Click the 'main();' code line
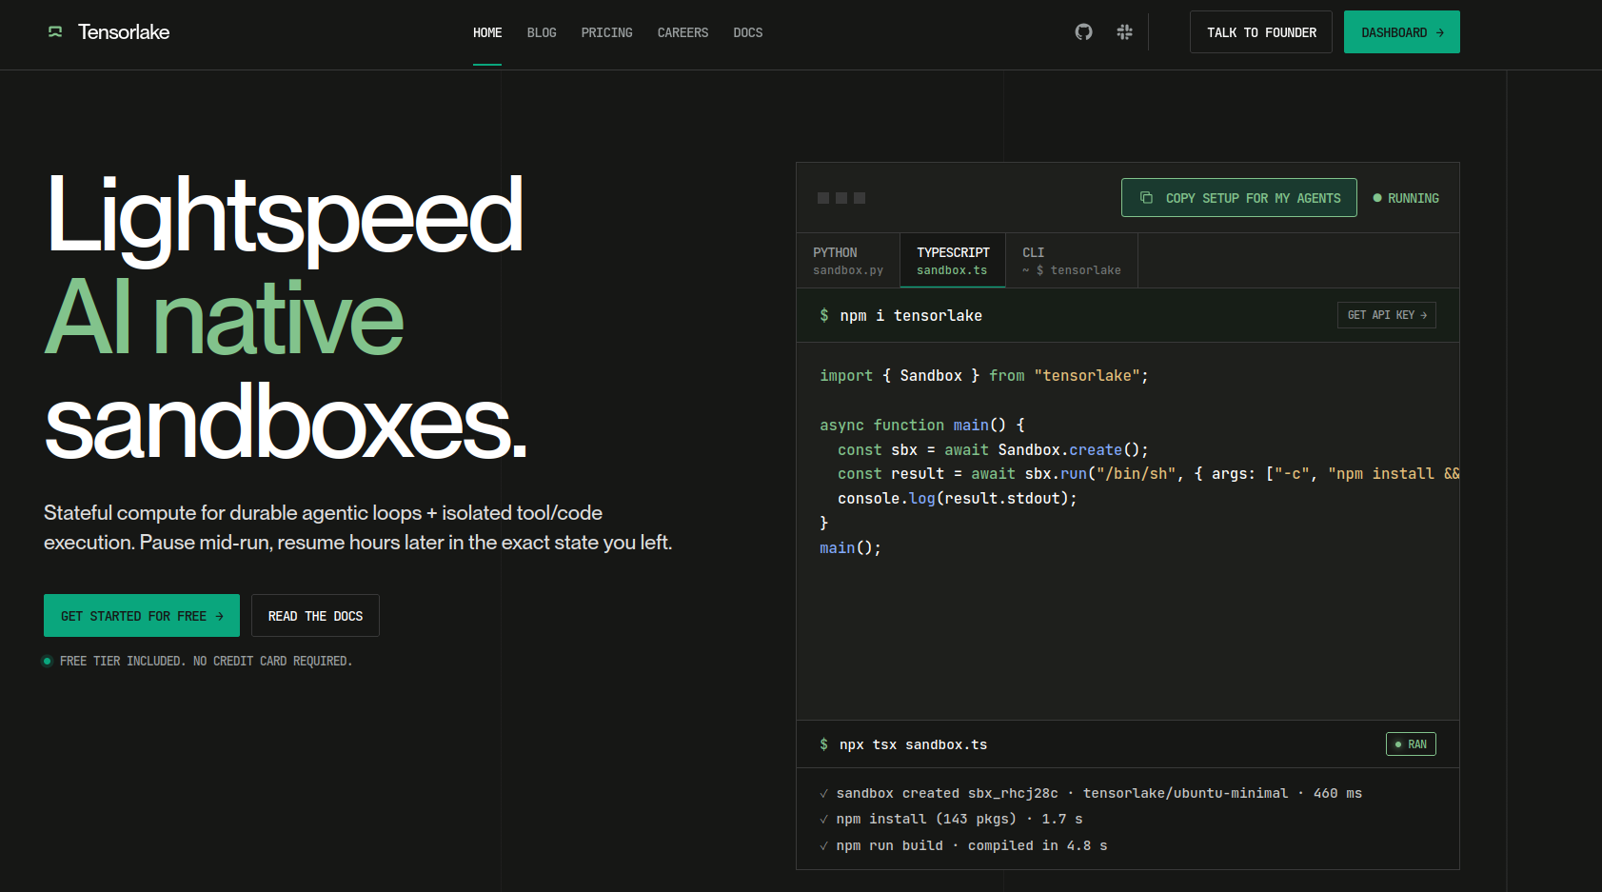1602x892 pixels. point(850,548)
